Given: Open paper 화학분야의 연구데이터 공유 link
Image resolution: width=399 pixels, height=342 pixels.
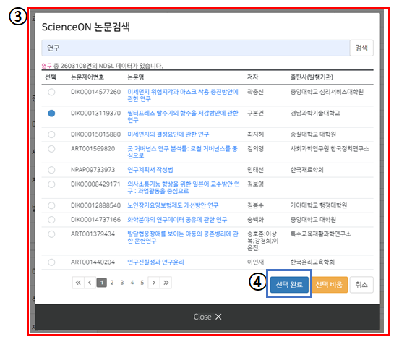Looking at the screenshot, I should (177, 220).
